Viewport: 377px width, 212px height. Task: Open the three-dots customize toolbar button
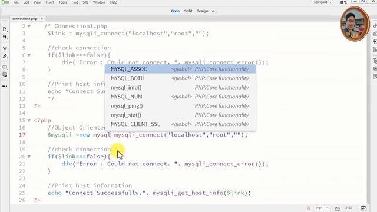pos(5,86)
